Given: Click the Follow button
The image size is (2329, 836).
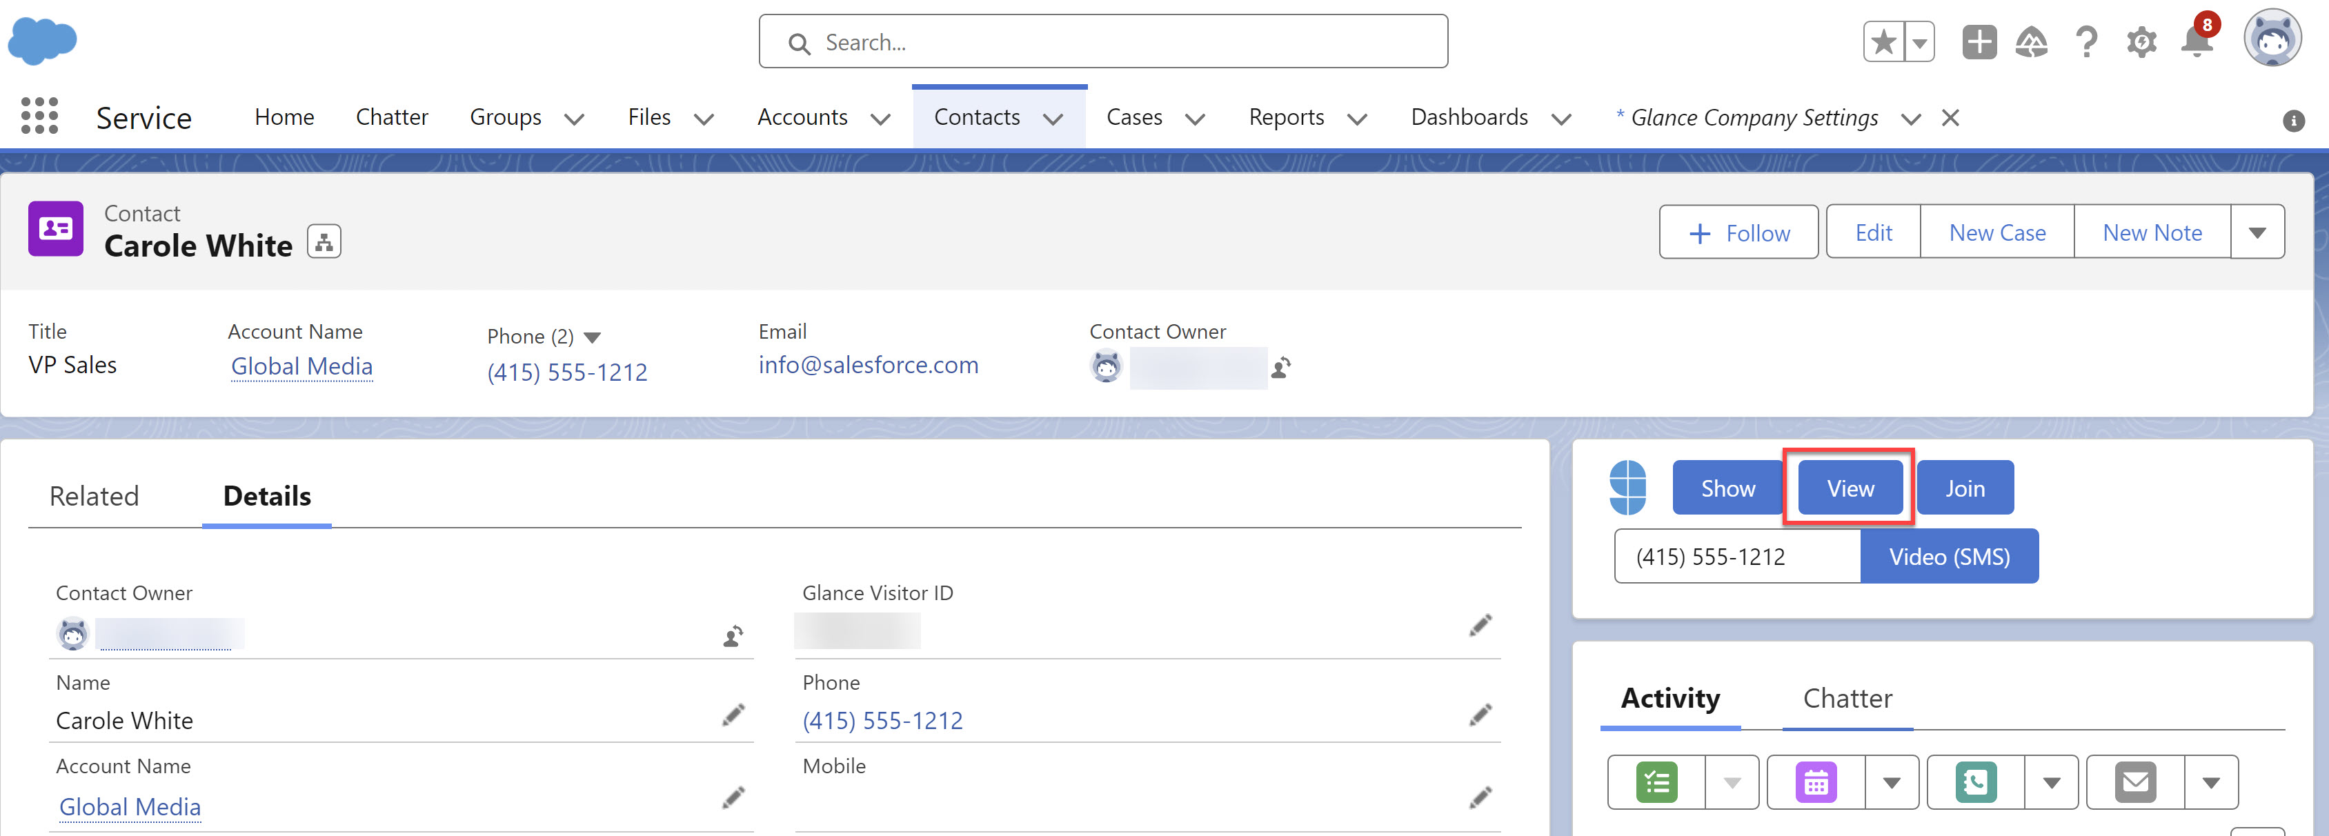Looking at the screenshot, I should (x=1738, y=233).
